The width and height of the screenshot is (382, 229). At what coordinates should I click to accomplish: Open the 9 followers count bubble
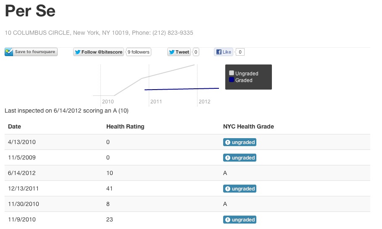click(x=138, y=52)
